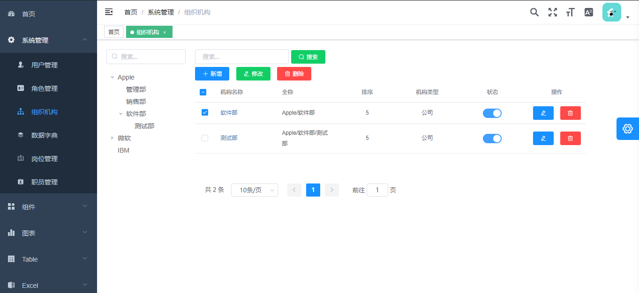Click the 组件 grid icon in sidebar

[11, 207]
